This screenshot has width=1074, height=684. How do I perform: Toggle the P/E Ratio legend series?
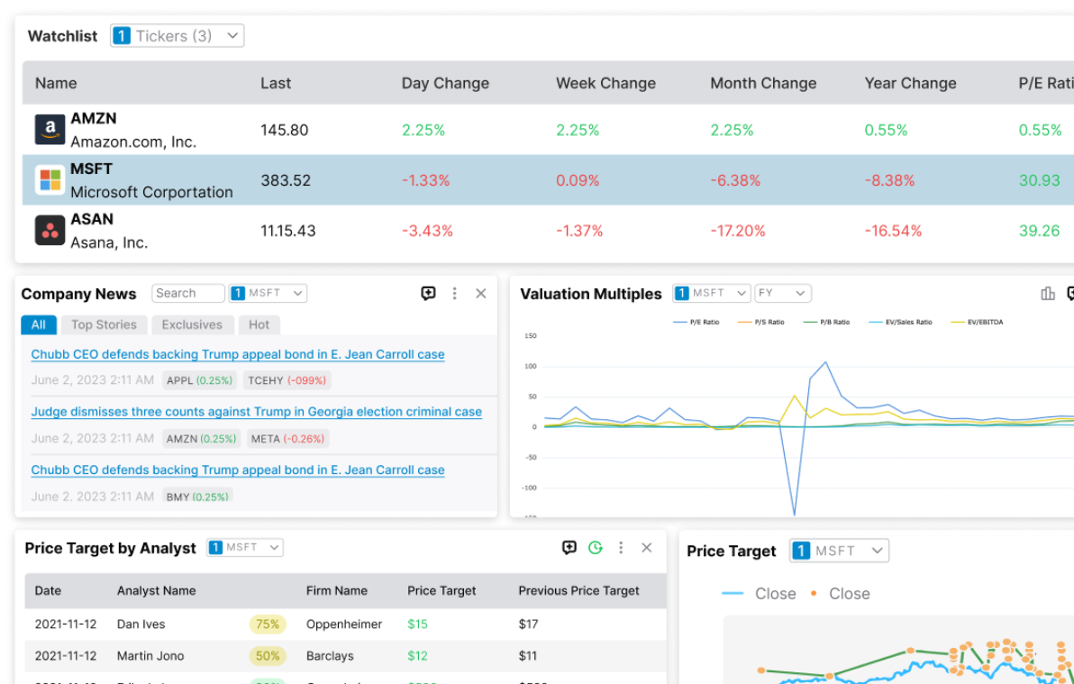[696, 322]
